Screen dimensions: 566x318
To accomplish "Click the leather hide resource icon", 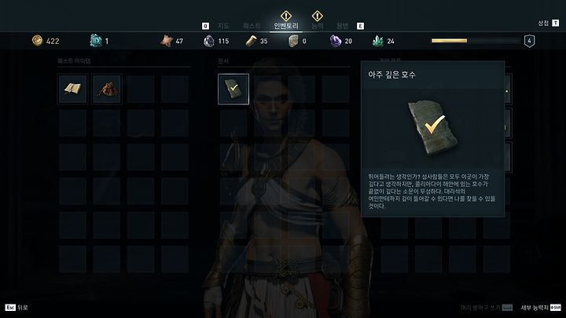I will (x=167, y=41).
